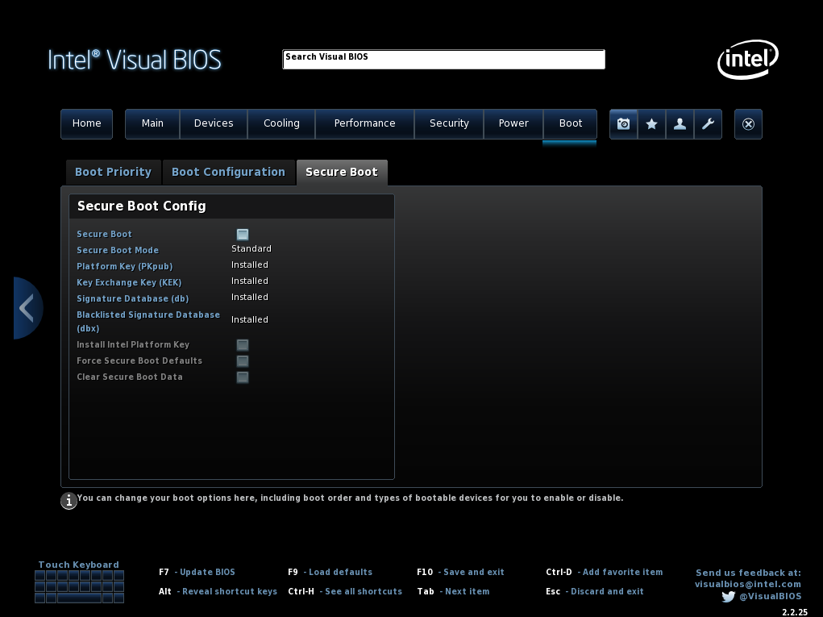Screen dimensions: 823x617
Task: Click Installed value for Blacklisted Database
Action: click(250, 319)
